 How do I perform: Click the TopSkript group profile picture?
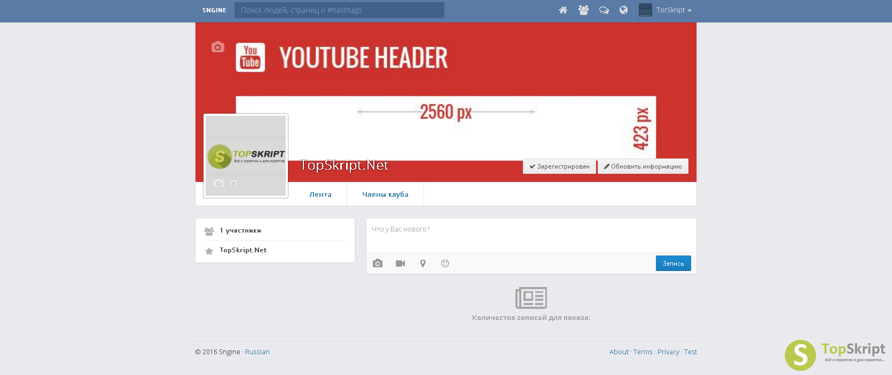point(246,156)
